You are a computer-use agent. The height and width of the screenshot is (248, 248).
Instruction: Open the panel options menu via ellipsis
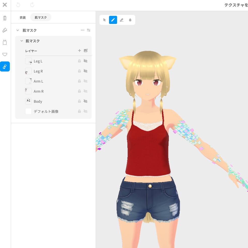click(x=83, y=30)
